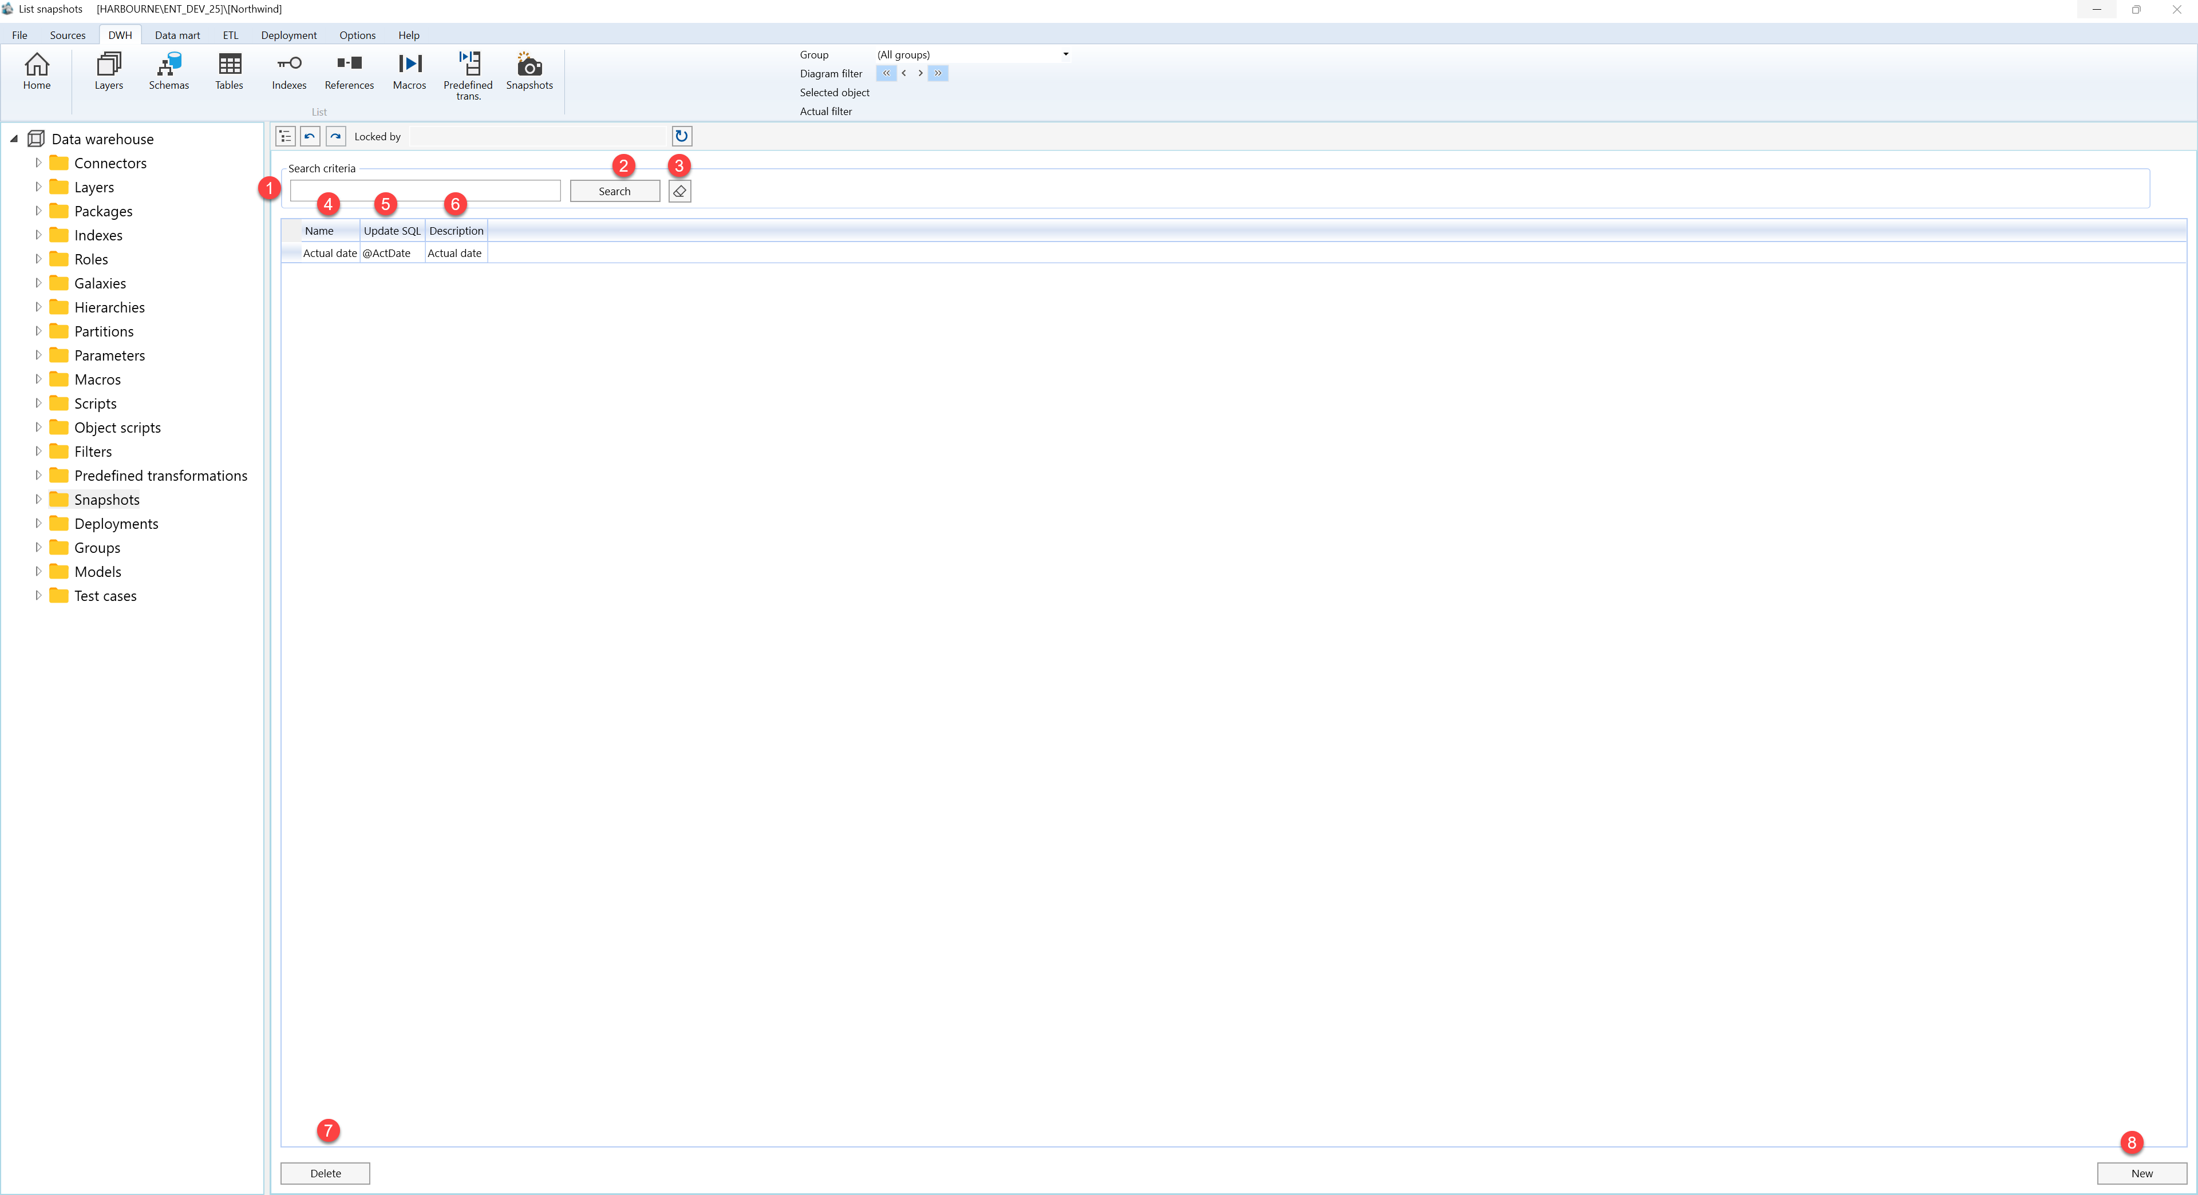Open the Options tab
This screenshot has height=1195, width=2198.
[x=358, y=35]
